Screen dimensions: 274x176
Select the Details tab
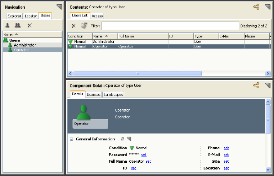pyautogui.click(x=77, y=94)
